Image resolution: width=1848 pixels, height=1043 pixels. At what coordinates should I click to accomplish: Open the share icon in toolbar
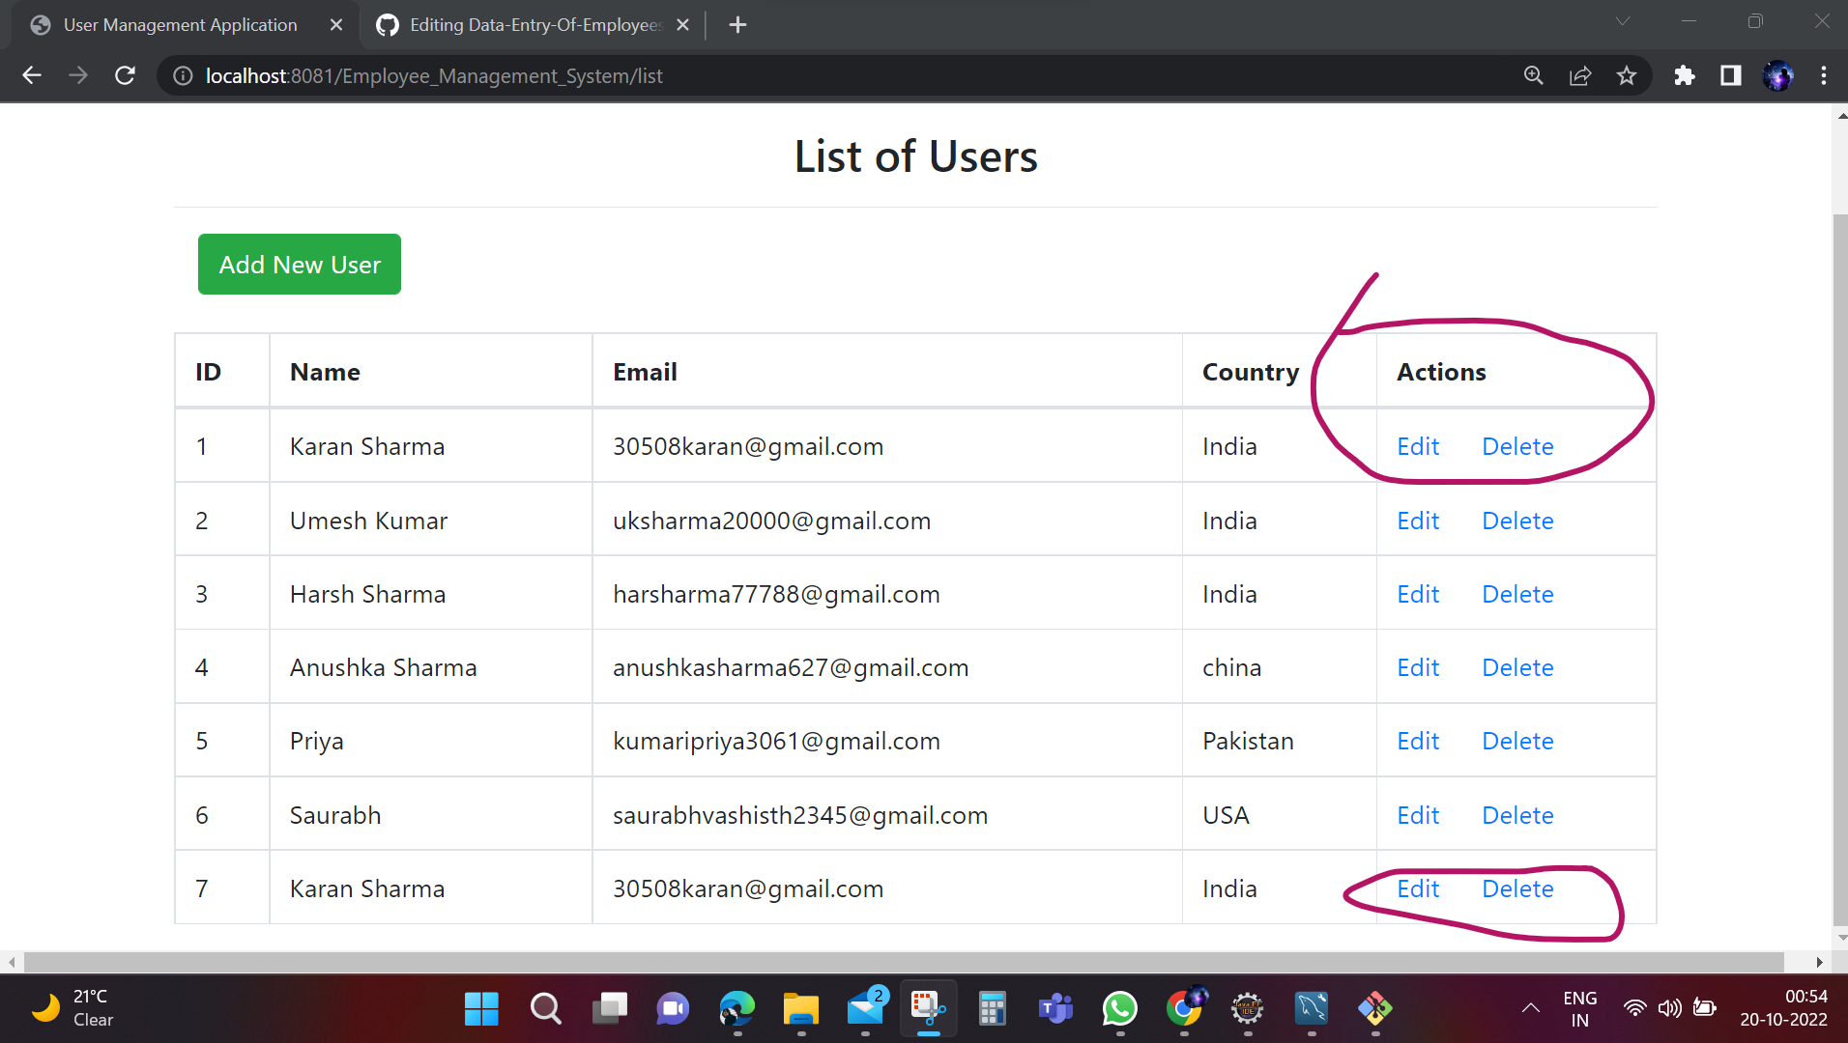pyautogui.click(x=1579, y=75)
